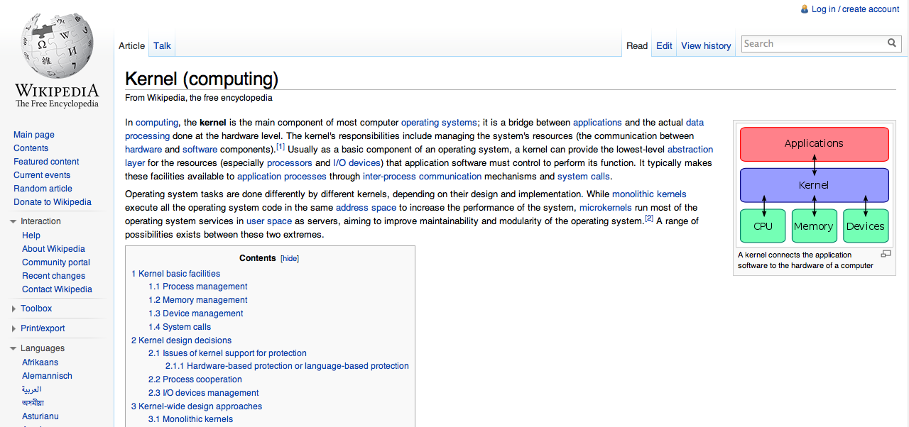Open footnote reference [1]
Image resolution: width=909 pixels, height=427 pixels.
click(281, 147)
